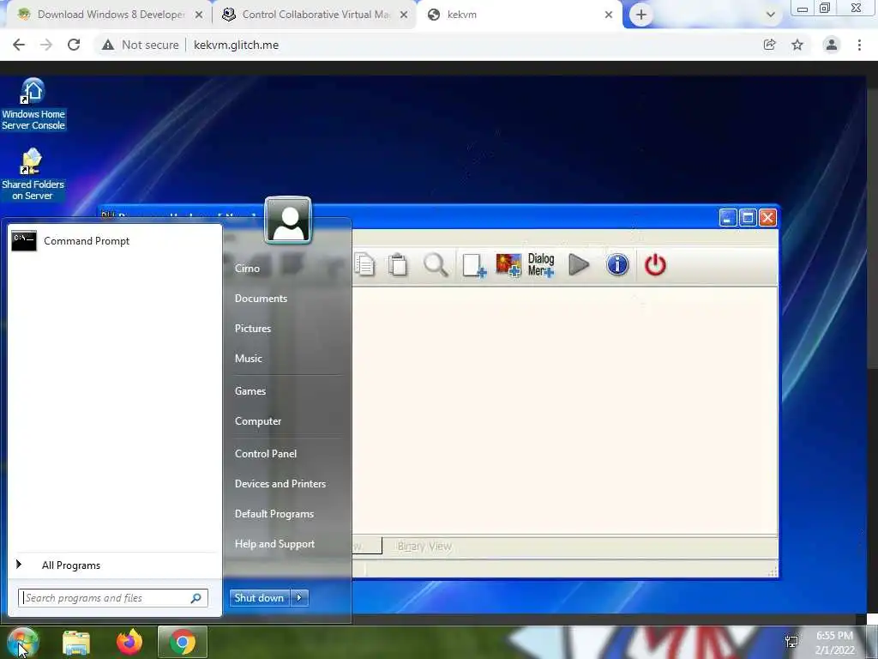Open Pictures from Start menu
This screenshot has width=878, height=659.
point(253,329)
